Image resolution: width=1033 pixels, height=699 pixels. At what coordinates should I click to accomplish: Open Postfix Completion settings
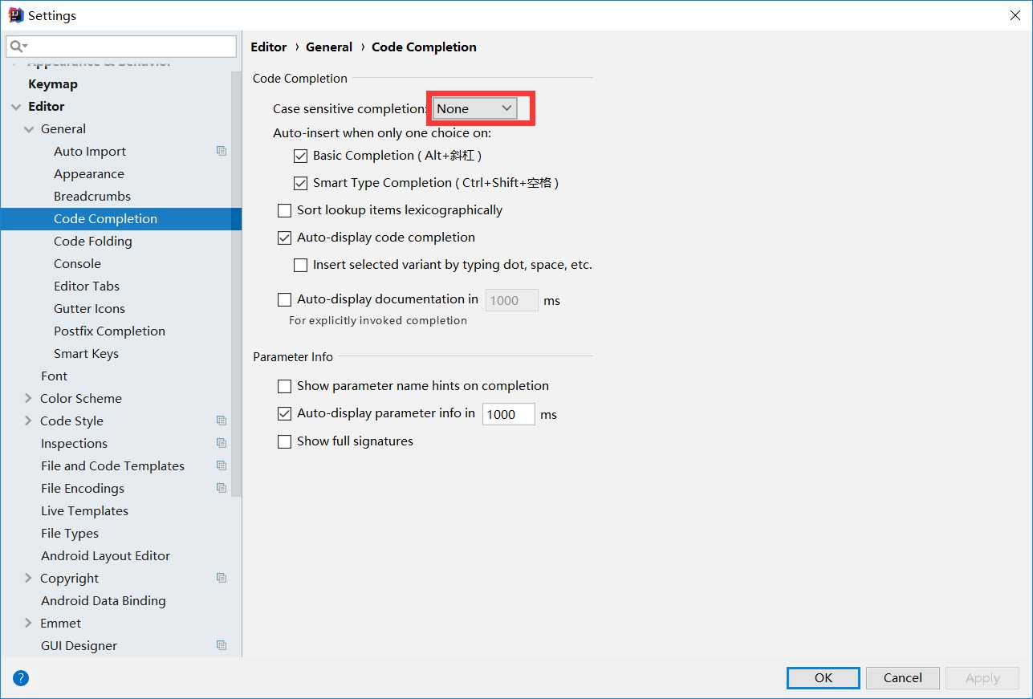coord(109,331)
